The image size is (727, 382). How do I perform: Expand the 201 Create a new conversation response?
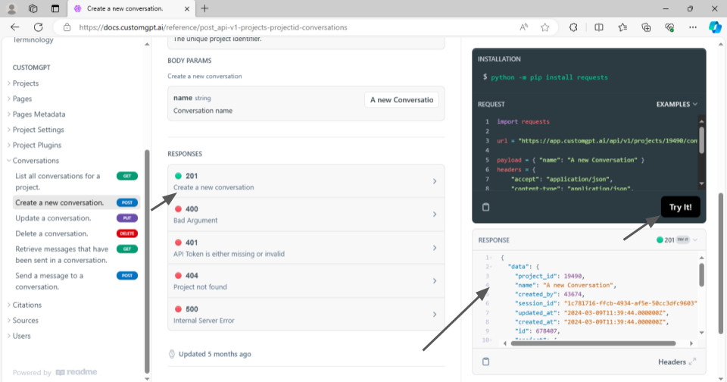[306, 181]
